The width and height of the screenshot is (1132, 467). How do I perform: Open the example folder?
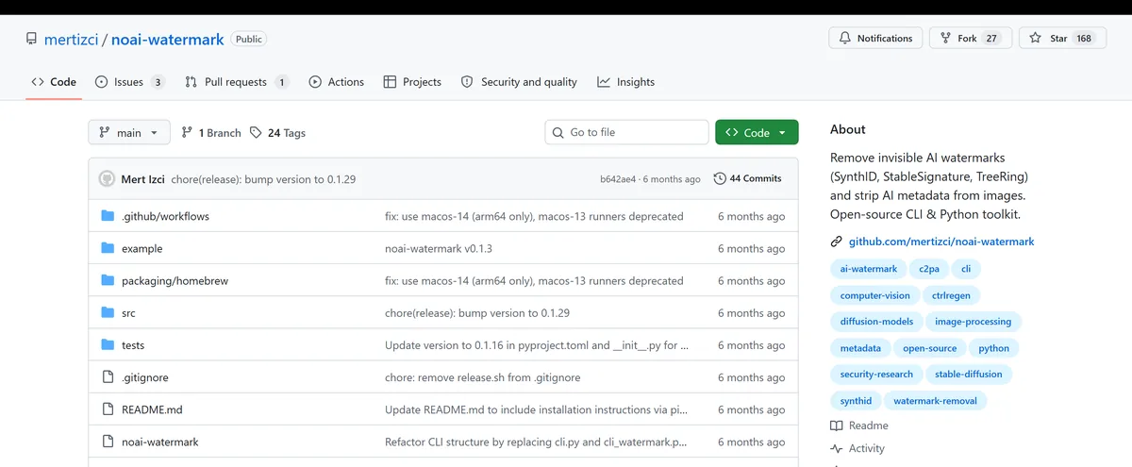141,249
